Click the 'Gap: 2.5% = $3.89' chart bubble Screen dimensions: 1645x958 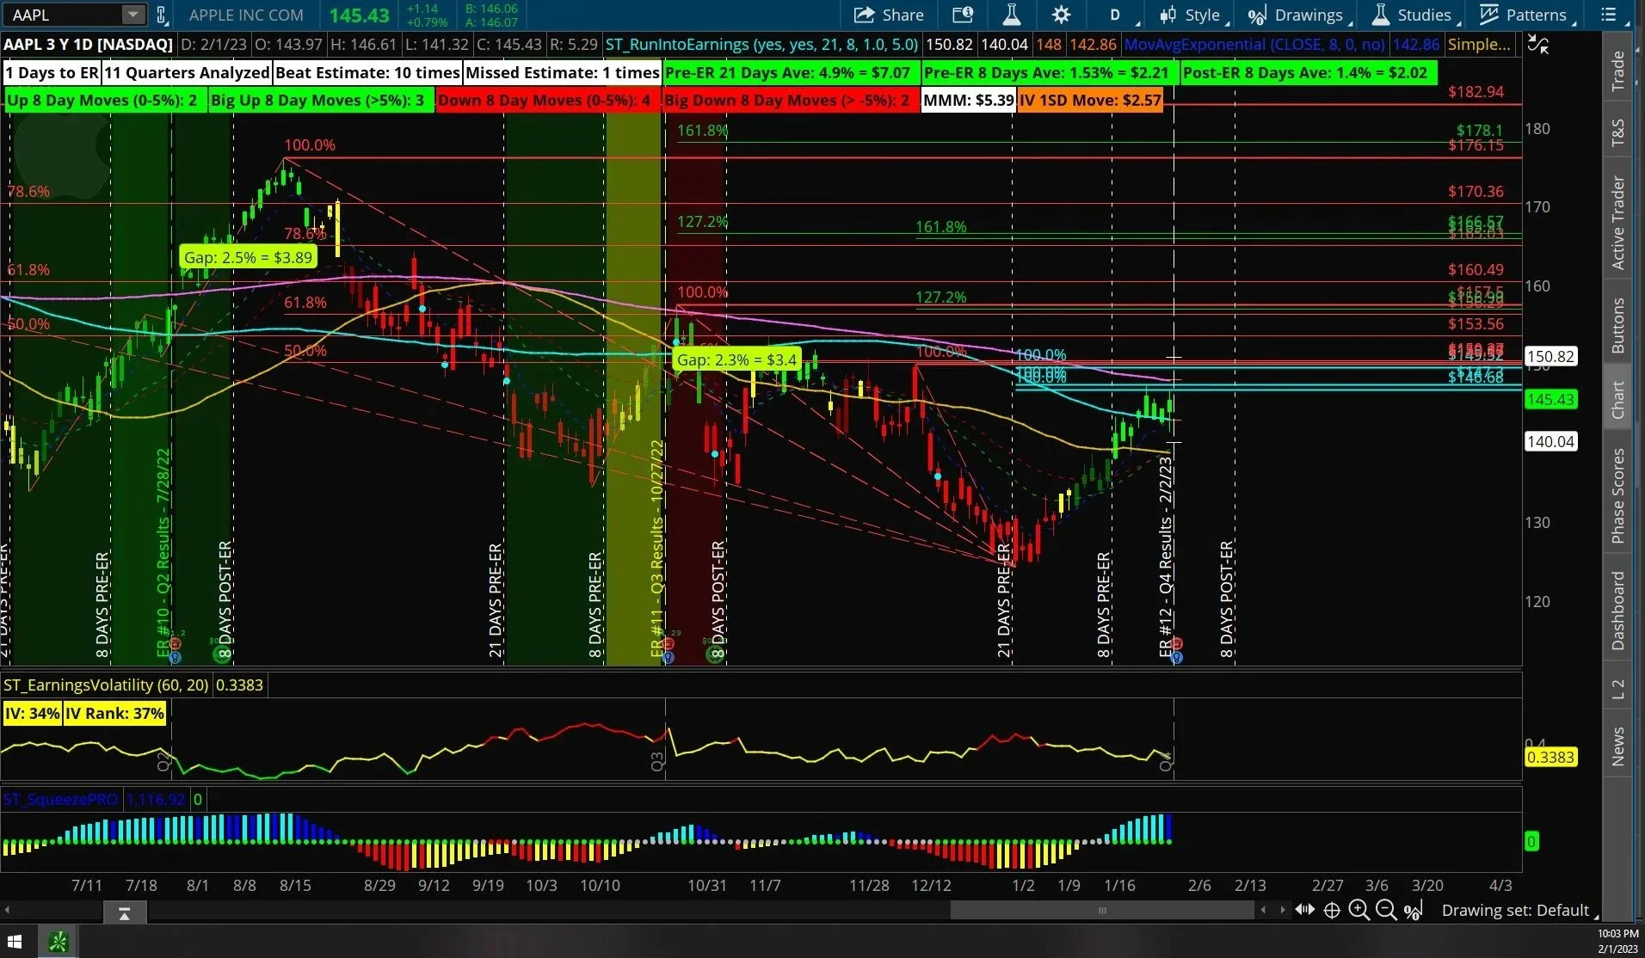(x=248, y=257)
